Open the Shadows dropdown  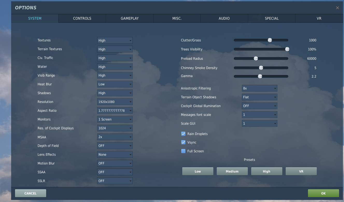[x=115, y=93]
